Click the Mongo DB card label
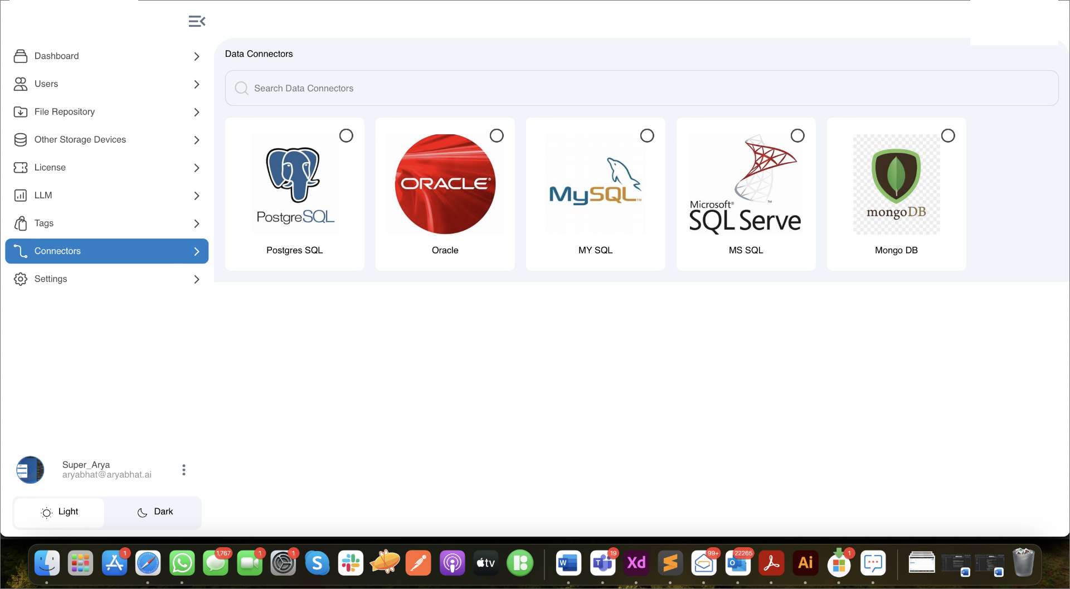 tap(896, 250)
